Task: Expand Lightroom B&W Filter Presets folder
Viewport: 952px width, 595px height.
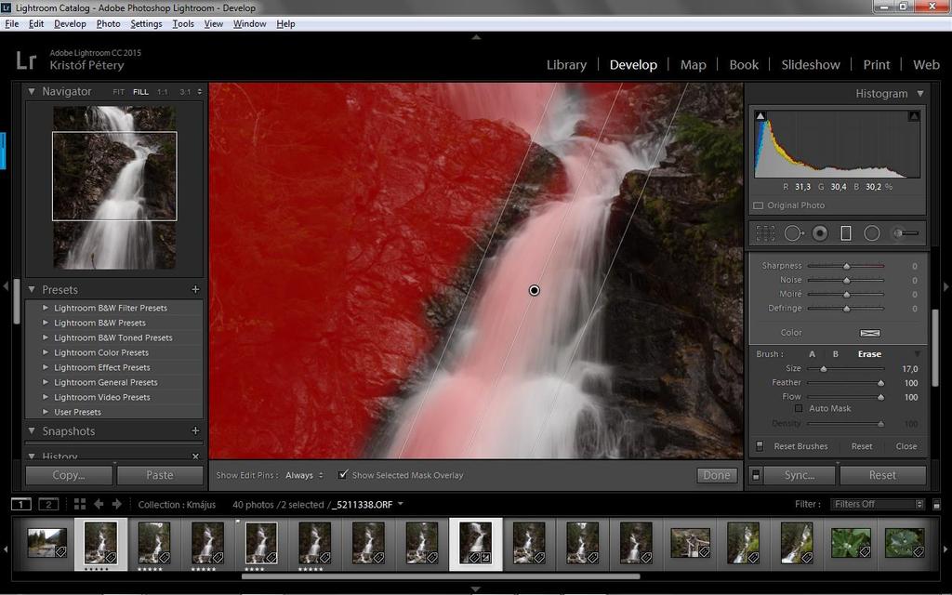Action: (46, 308)
